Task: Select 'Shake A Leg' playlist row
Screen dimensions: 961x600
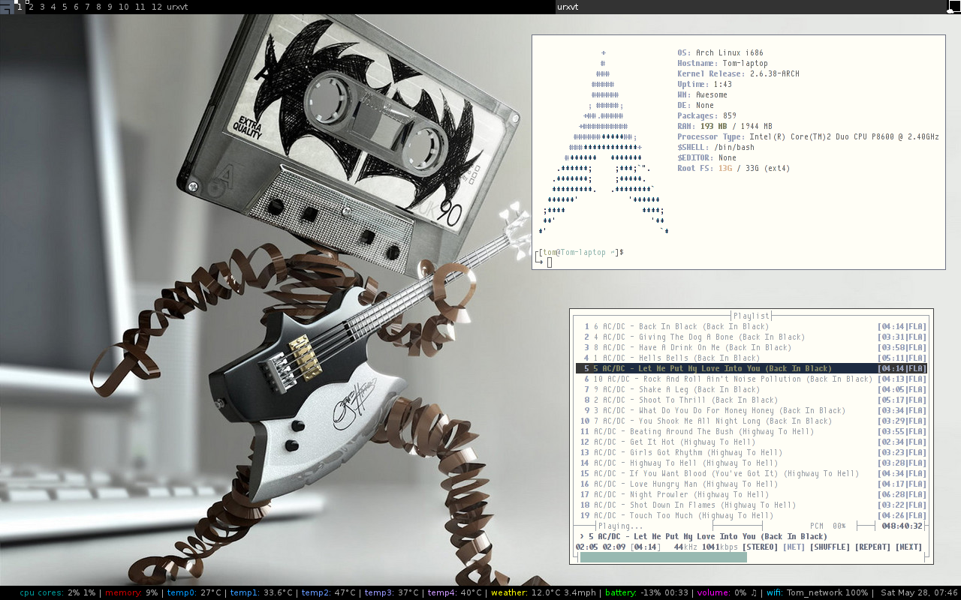Action: click(752, 389)
